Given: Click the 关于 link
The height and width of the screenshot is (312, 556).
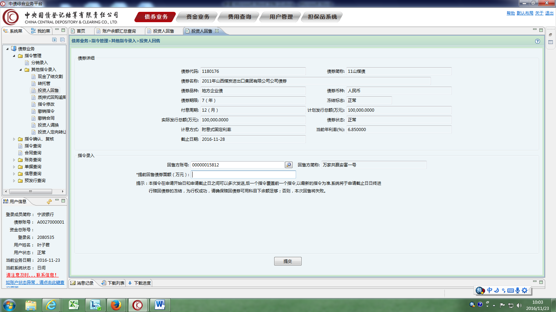Looking at the screenshot, I should 539,13.
